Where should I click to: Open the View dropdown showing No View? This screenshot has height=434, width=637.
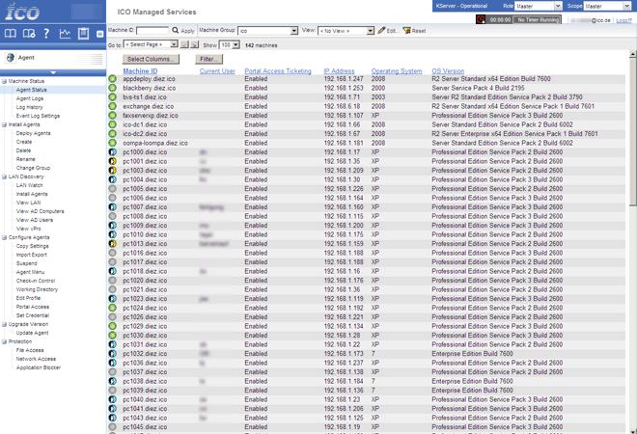pos(346,31)
